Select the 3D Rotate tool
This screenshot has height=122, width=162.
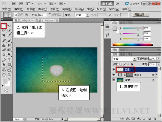click(x=4, y=70)
